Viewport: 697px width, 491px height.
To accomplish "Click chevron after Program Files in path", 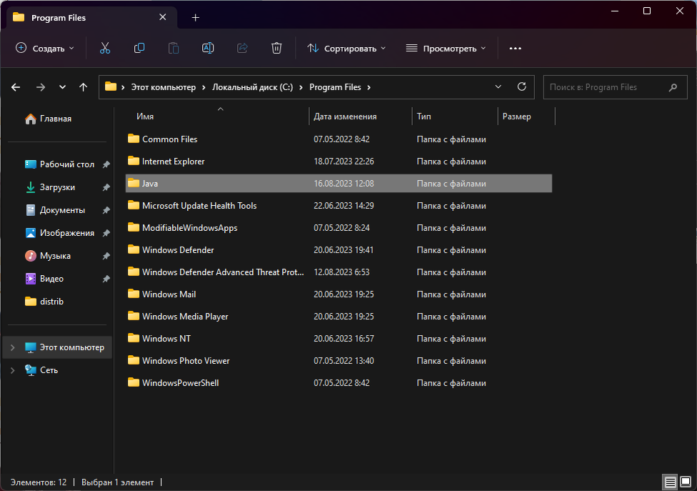I will point(369,87).
